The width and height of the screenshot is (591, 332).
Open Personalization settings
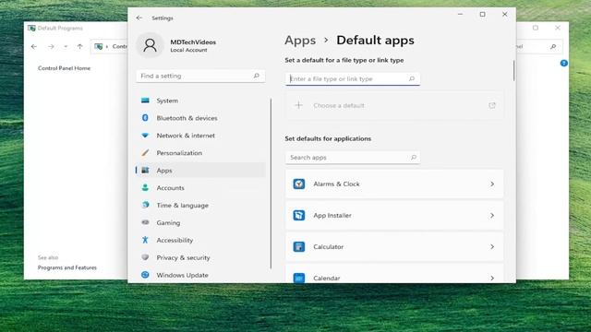point(200,153)
